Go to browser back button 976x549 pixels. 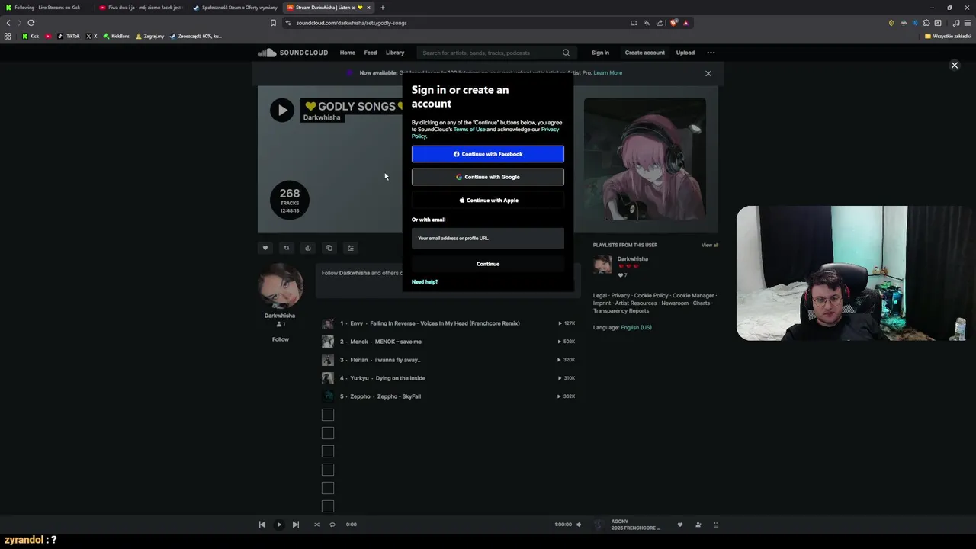pyautogui.click(x=8, y=23)
